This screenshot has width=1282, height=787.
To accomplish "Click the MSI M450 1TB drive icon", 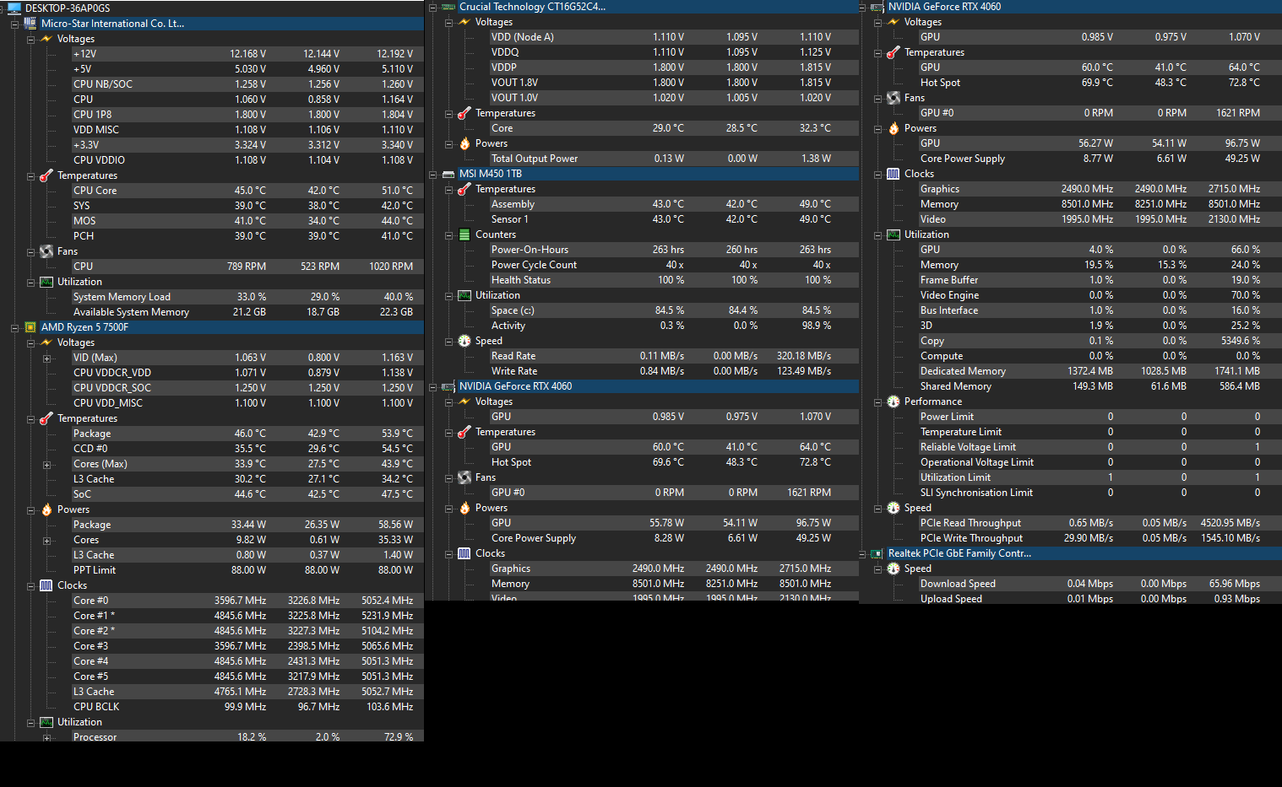I will pyautogui.click(x=448, y=174).
